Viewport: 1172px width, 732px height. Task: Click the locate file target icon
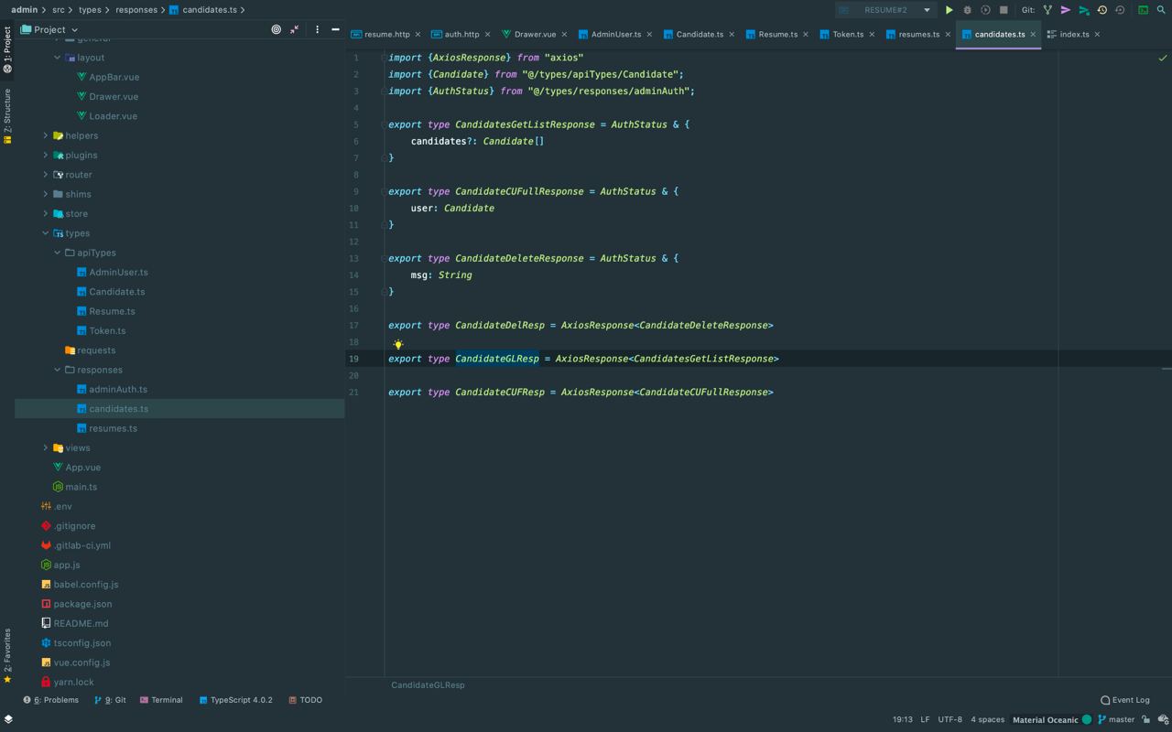[x=276, y=29]
